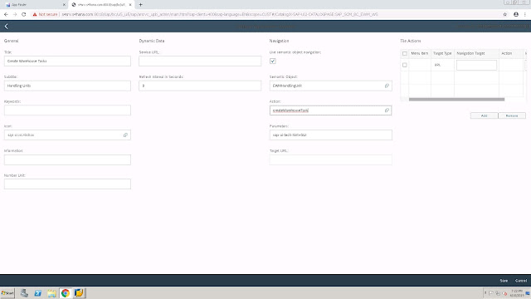Click the Information input field
Screen dimensions: 531x299
pyautogui.click(x=67, y=159)
